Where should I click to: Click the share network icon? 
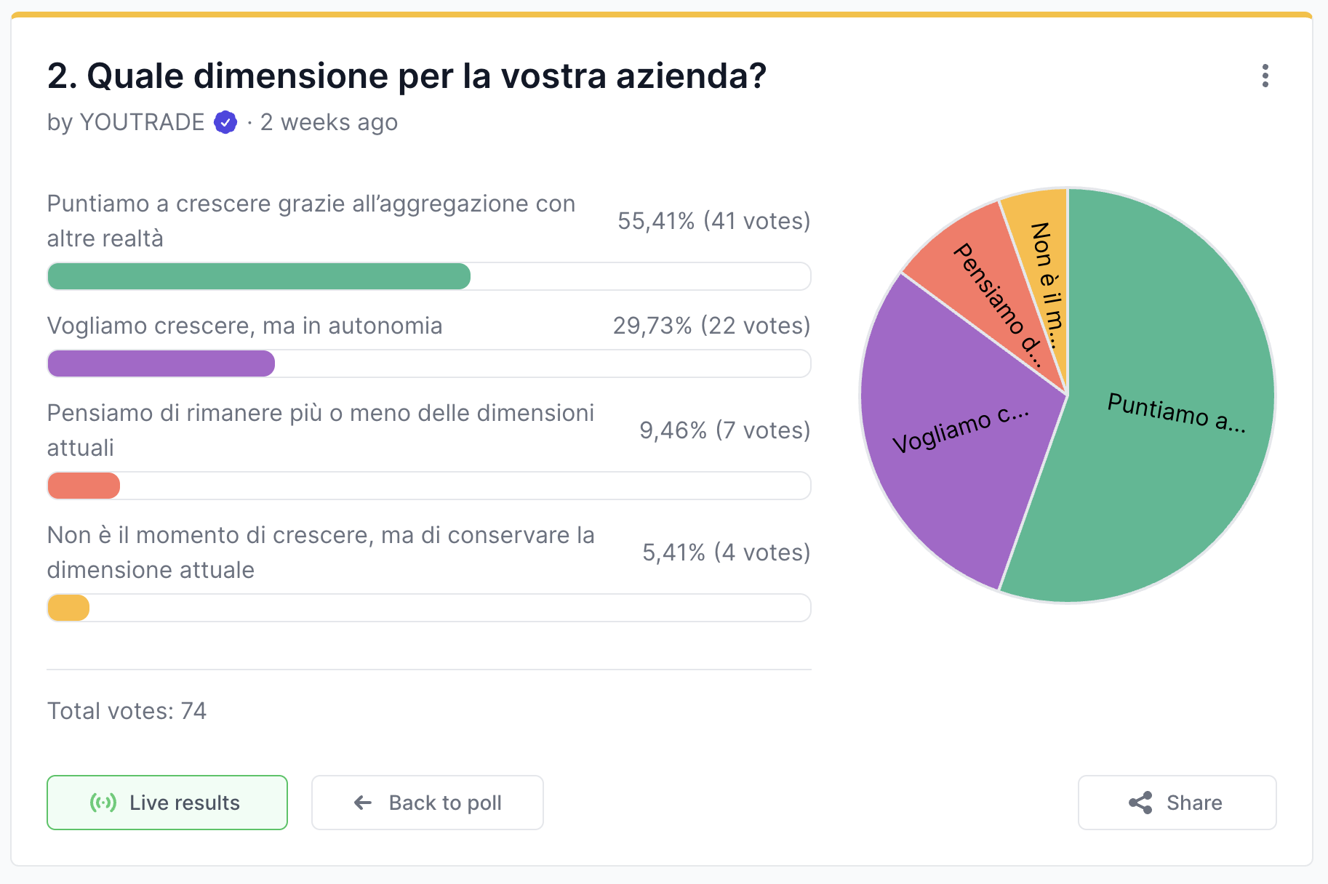(x=1140, y=803)
